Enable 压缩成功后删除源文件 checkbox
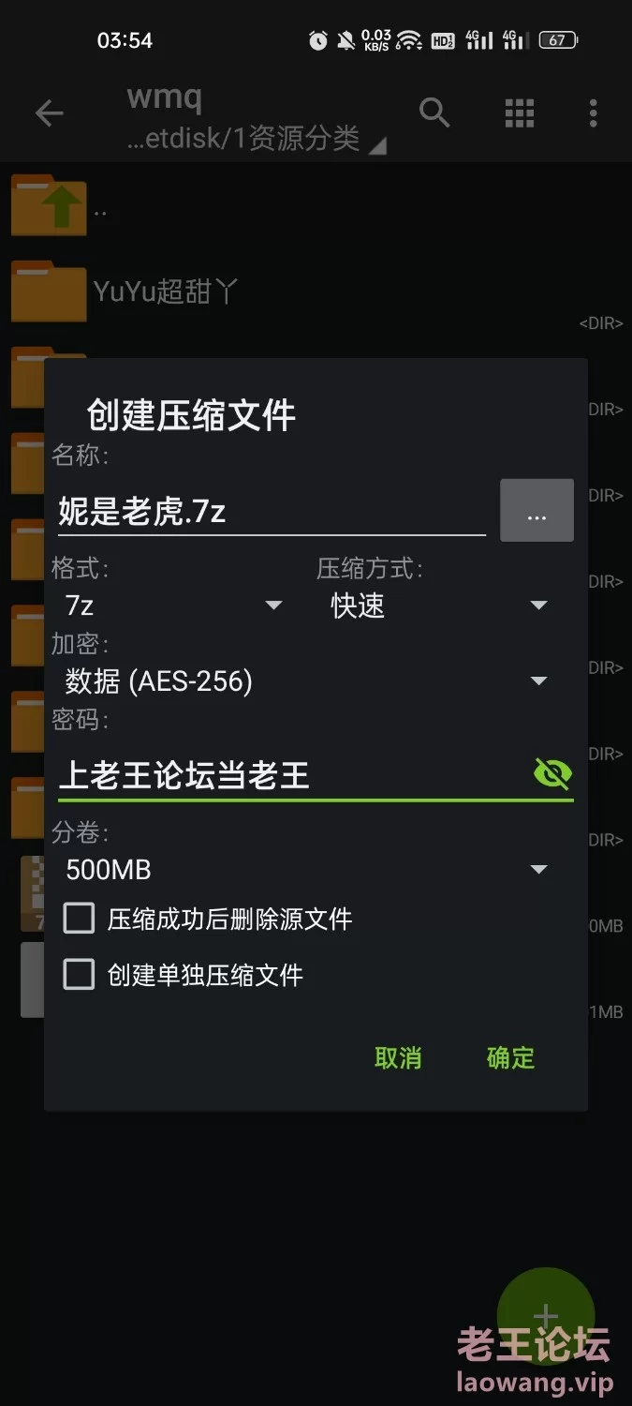632x1406 pixels. [x=79, y=919]
